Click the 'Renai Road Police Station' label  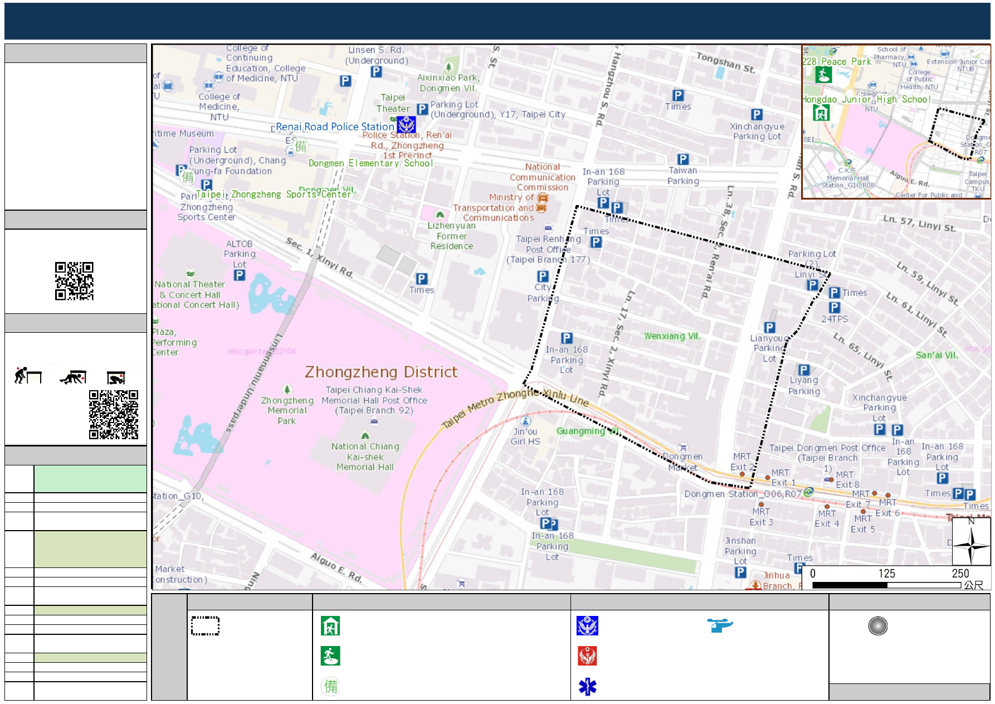click(335, 127)
